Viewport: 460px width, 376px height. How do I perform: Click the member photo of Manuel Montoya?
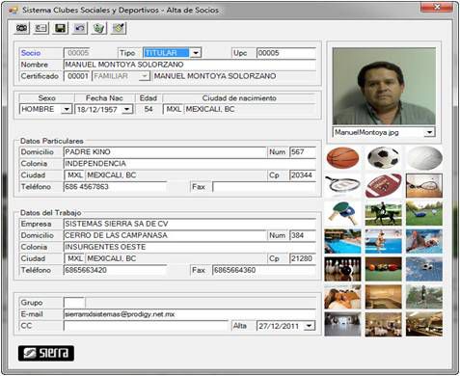pyautogui.click(x=384, y=86)
